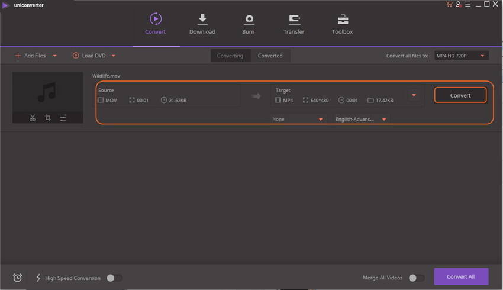The width and height of the screenshot is (503, 290).
Task: Click the source MOV format label
Action: click(111, 101)
